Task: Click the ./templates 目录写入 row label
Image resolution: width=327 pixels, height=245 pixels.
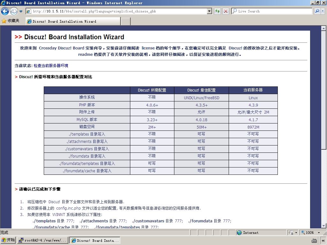Action: point(87,134)
